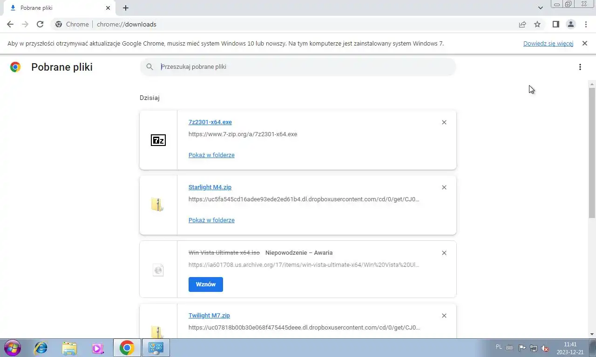Open the new tab plus button
Screen dimensions: 596x357
126,8
